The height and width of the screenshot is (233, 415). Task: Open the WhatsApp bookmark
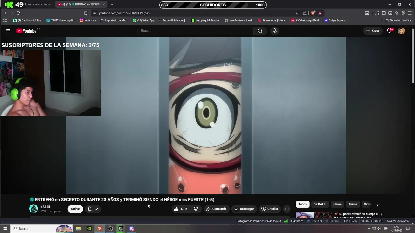coord(144,20)
